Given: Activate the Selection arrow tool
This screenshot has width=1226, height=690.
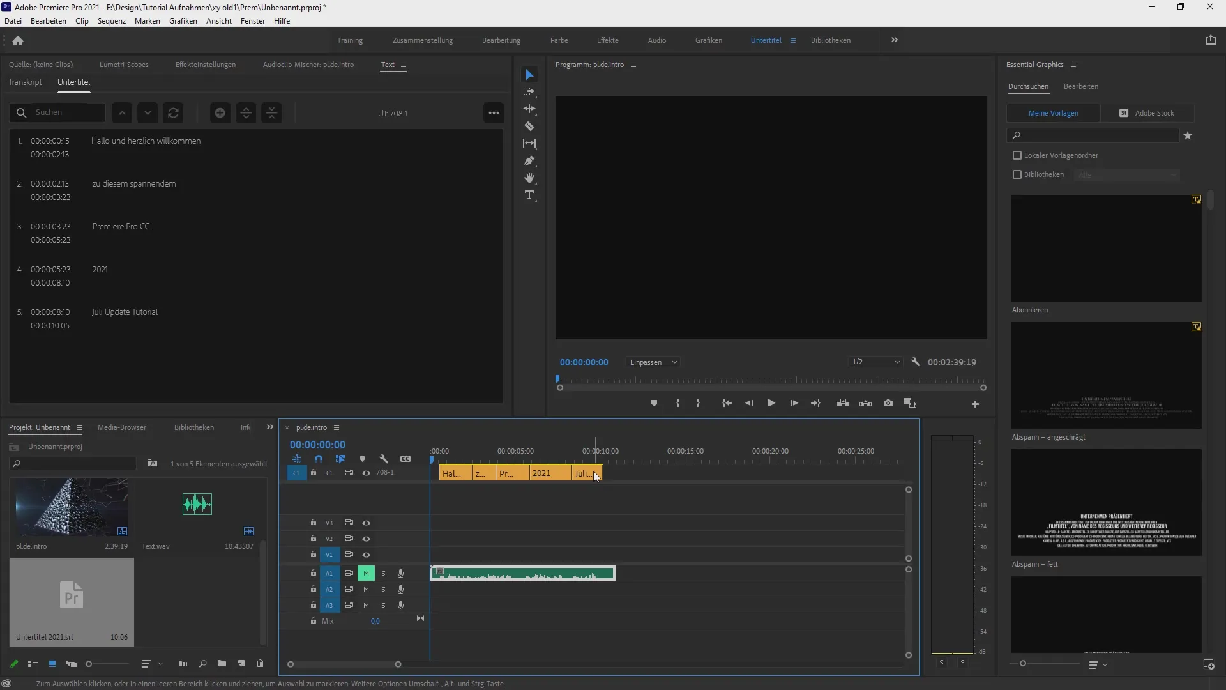Looking at the screenshot, I should coord(529,75).
